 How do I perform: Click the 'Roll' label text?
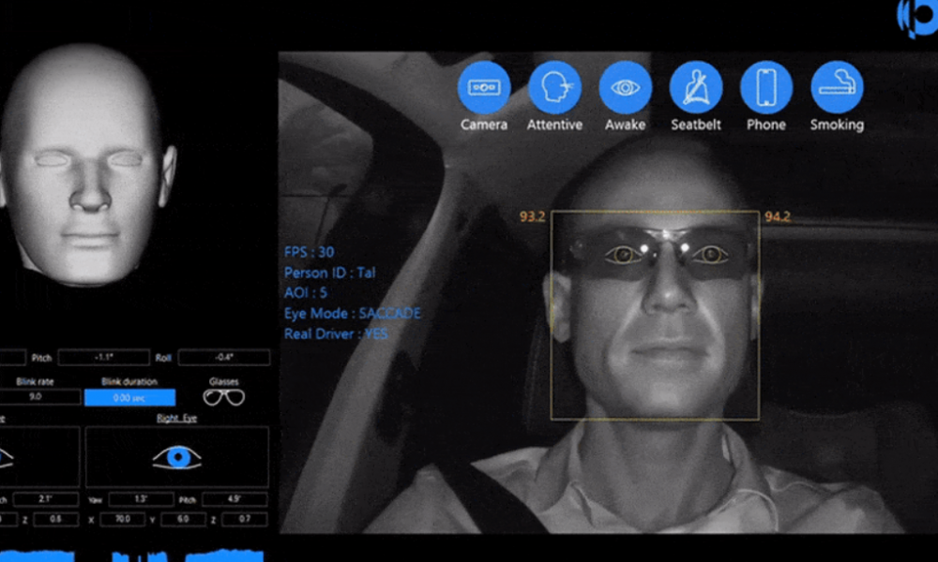(x=163, y=358)
